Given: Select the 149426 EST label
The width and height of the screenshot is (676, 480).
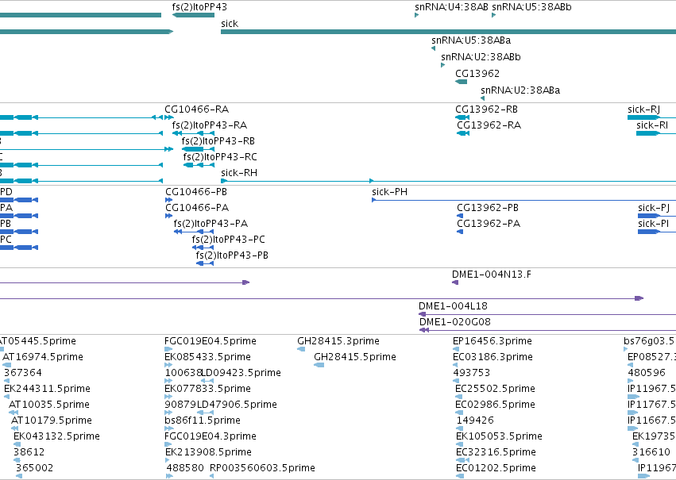Looking at the screenshot, I should [475, 420].
